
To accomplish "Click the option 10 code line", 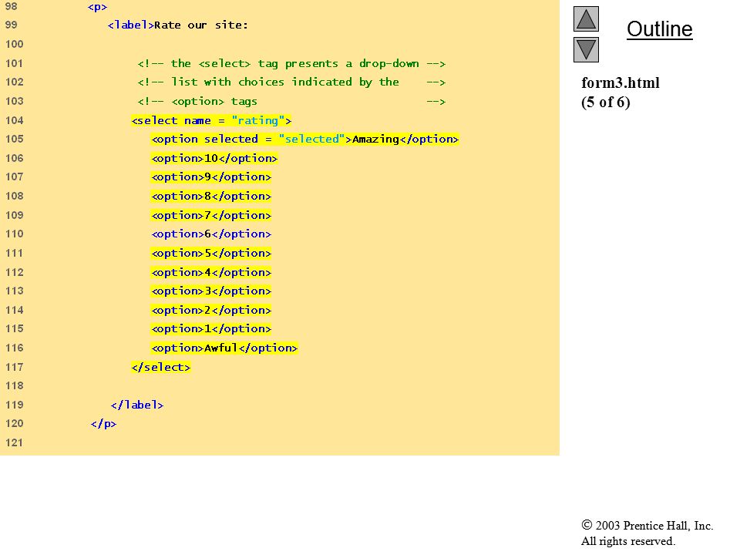I will pyautogui.click(x=214, y=159).
